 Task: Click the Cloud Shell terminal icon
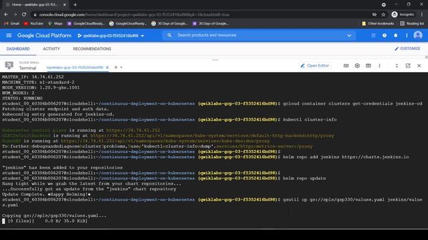coord(9,65)
